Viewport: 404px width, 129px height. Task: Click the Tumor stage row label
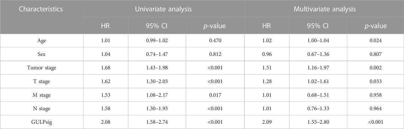click(42, 68)
